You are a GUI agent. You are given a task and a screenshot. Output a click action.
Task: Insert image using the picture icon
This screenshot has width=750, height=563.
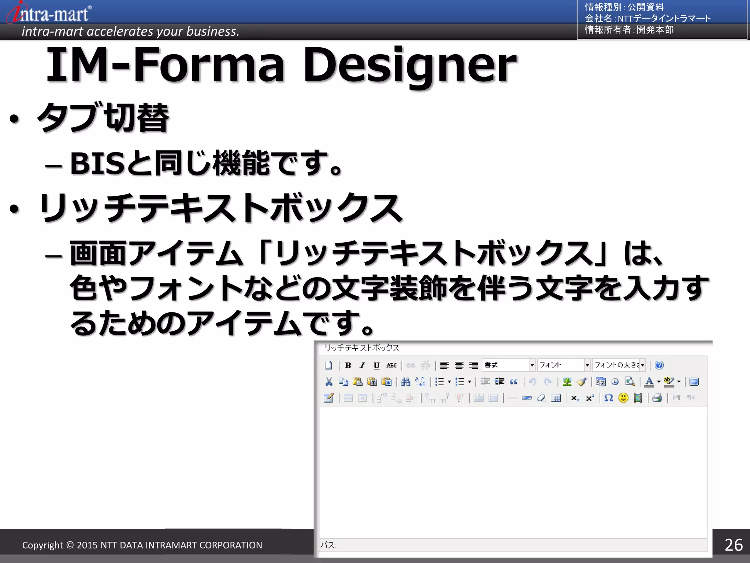(567, 382)
